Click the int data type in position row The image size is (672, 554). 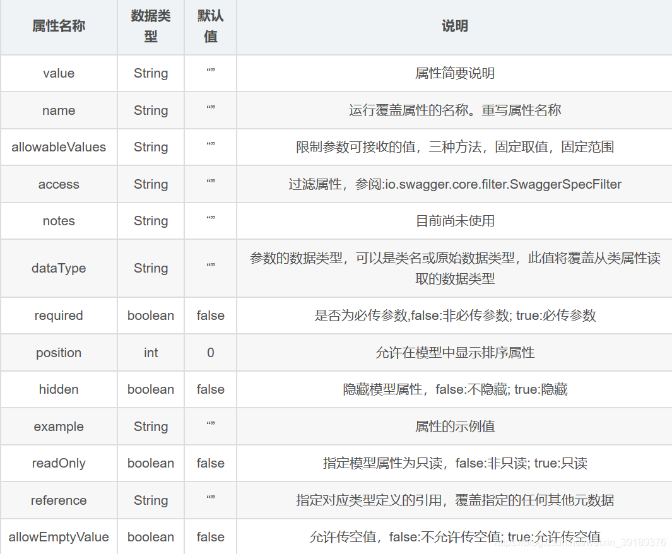click(x=150, y=352)
